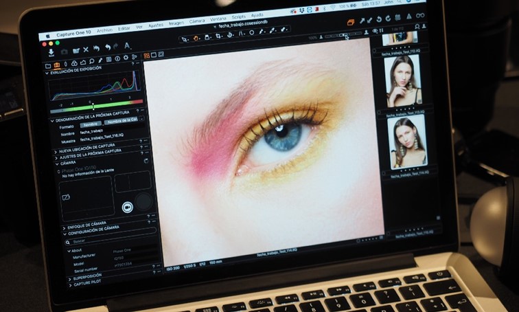The width and height of the screenshot is (519, 312).
Task: Expand the Capture Pilot panel
Action: 70,285
